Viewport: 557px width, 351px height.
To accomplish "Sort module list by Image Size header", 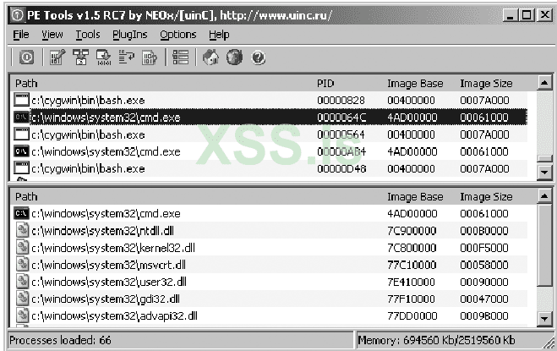I will (486, 197).
